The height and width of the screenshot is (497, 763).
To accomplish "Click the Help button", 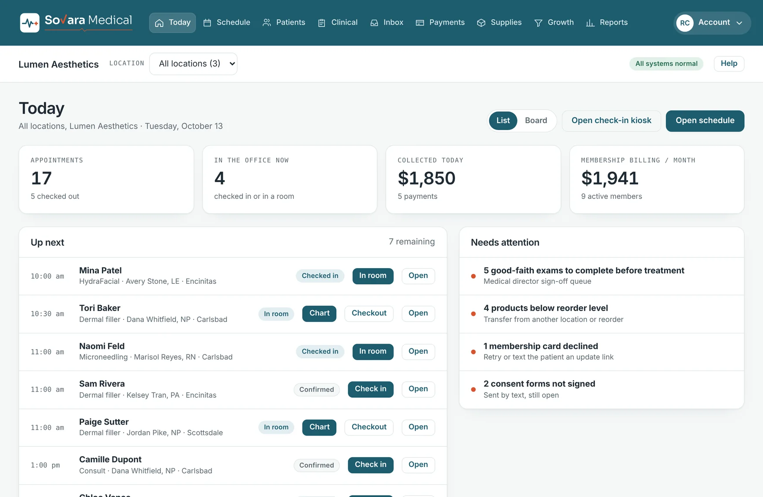I will (729, 63).
